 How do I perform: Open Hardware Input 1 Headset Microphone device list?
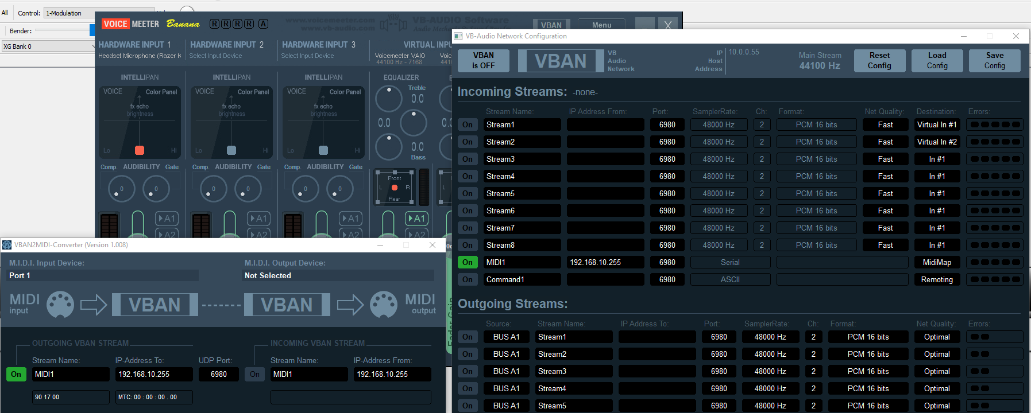140,56
